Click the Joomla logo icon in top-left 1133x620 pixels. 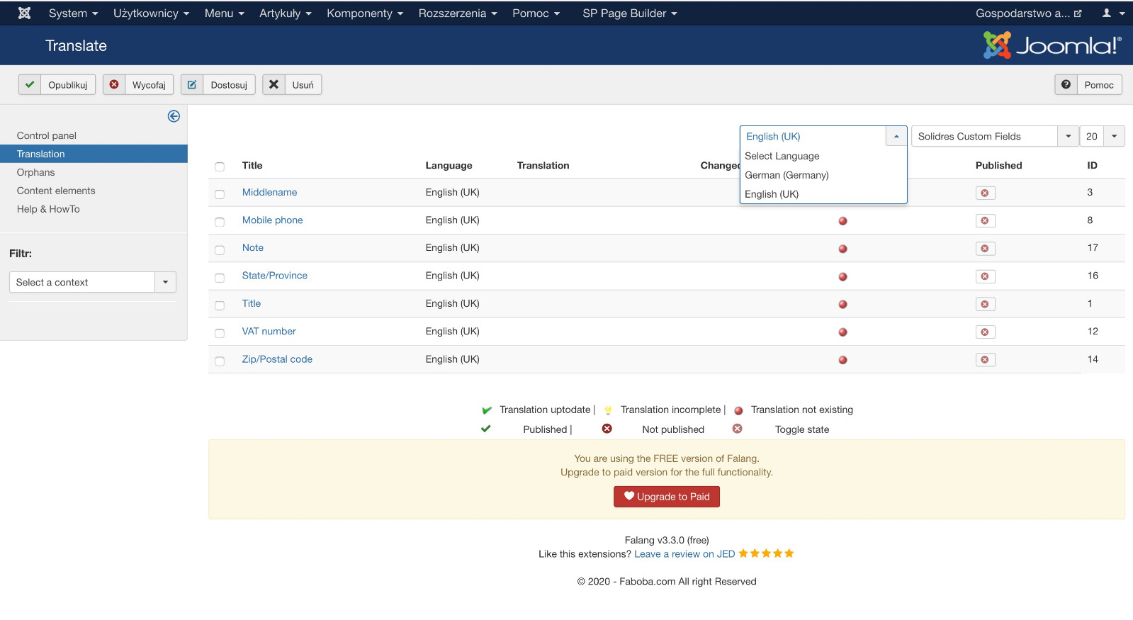(x=24, y=13)
